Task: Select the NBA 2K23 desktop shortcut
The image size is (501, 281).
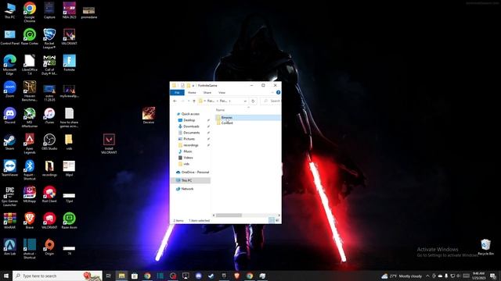Action: click(69, 10)
